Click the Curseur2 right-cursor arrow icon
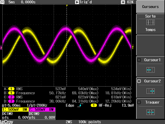This screenshot has height=124, width=165. tap(150, 91)
